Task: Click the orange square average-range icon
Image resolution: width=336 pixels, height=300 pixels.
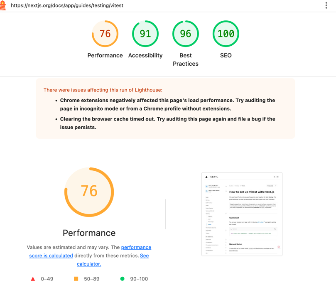Action: tap(76, 279)
